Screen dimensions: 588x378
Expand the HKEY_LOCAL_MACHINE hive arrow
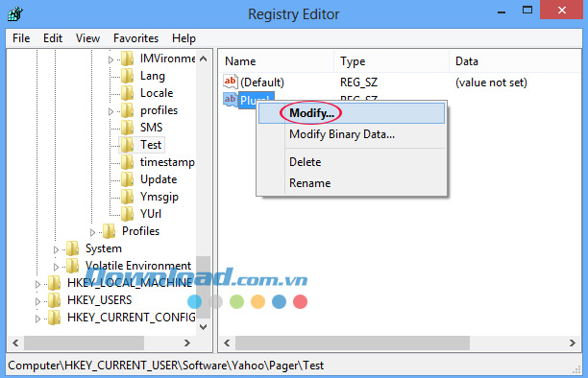point(37,284)
